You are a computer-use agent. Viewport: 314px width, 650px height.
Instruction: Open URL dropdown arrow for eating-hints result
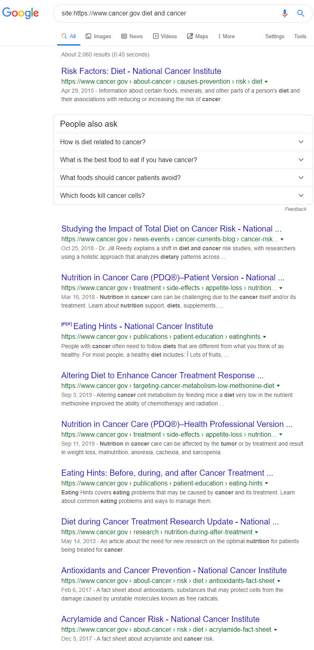(x=267, y=483)
